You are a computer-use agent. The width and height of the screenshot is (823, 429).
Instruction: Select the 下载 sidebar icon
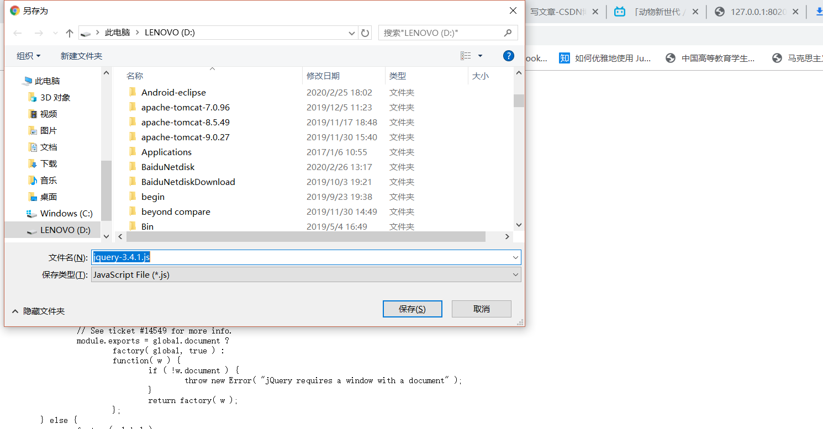click(x=31, y=163)
